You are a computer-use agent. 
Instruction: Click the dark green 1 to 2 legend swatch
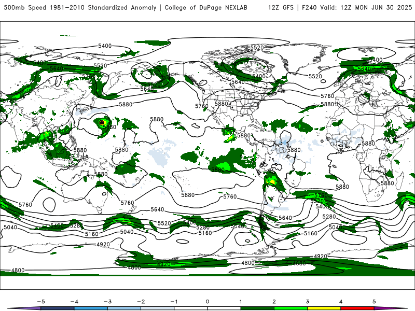[257, 308]
